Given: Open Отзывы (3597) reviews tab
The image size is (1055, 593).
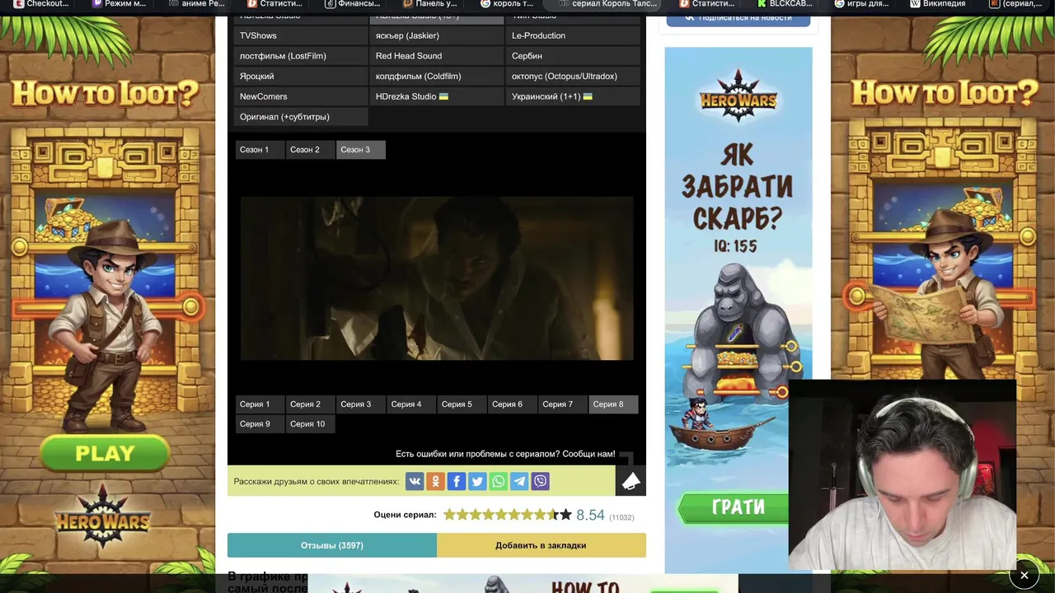Looking at the screenshot, I should pyautogui.click(x=332, y=545).
